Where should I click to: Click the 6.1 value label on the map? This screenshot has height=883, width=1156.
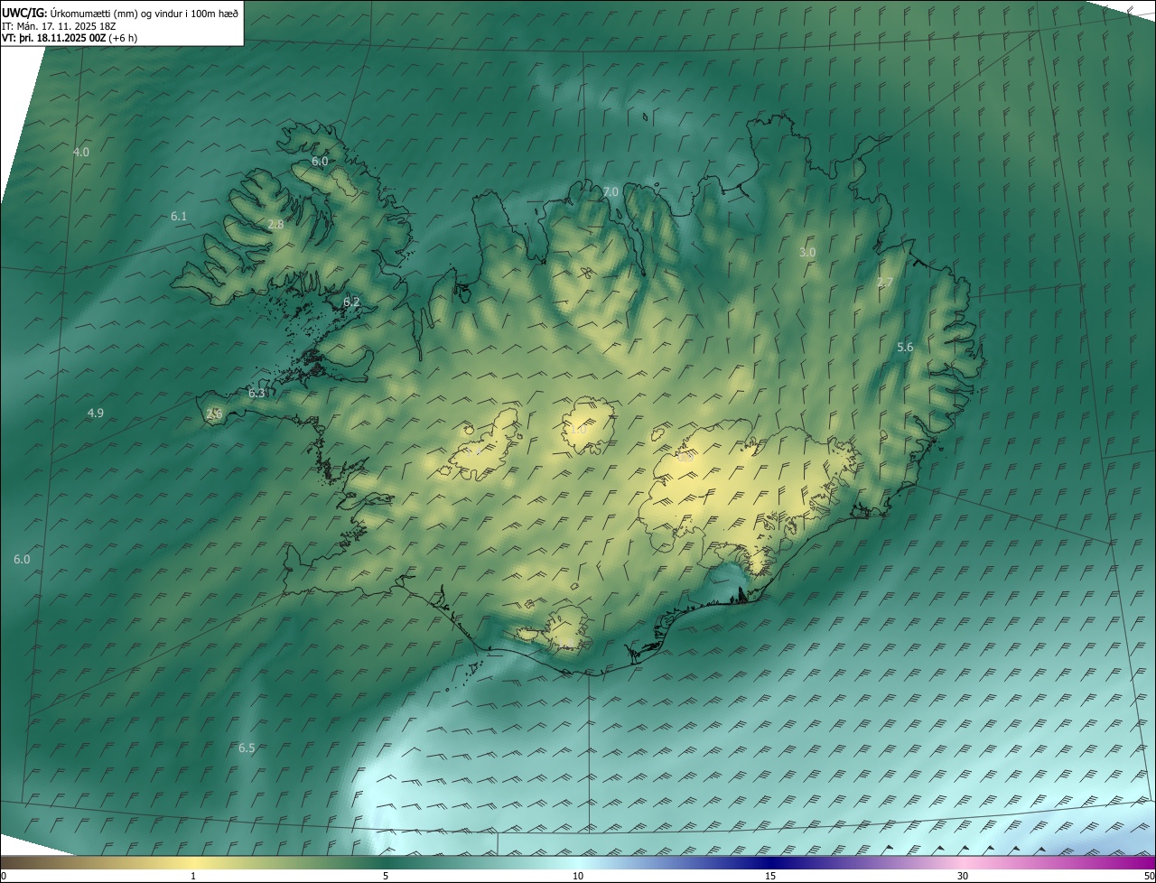[179, 216]
